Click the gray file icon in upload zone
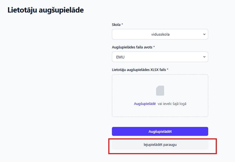Image resolution: width=235 pixels, height=162 pixels. (160, 91)
